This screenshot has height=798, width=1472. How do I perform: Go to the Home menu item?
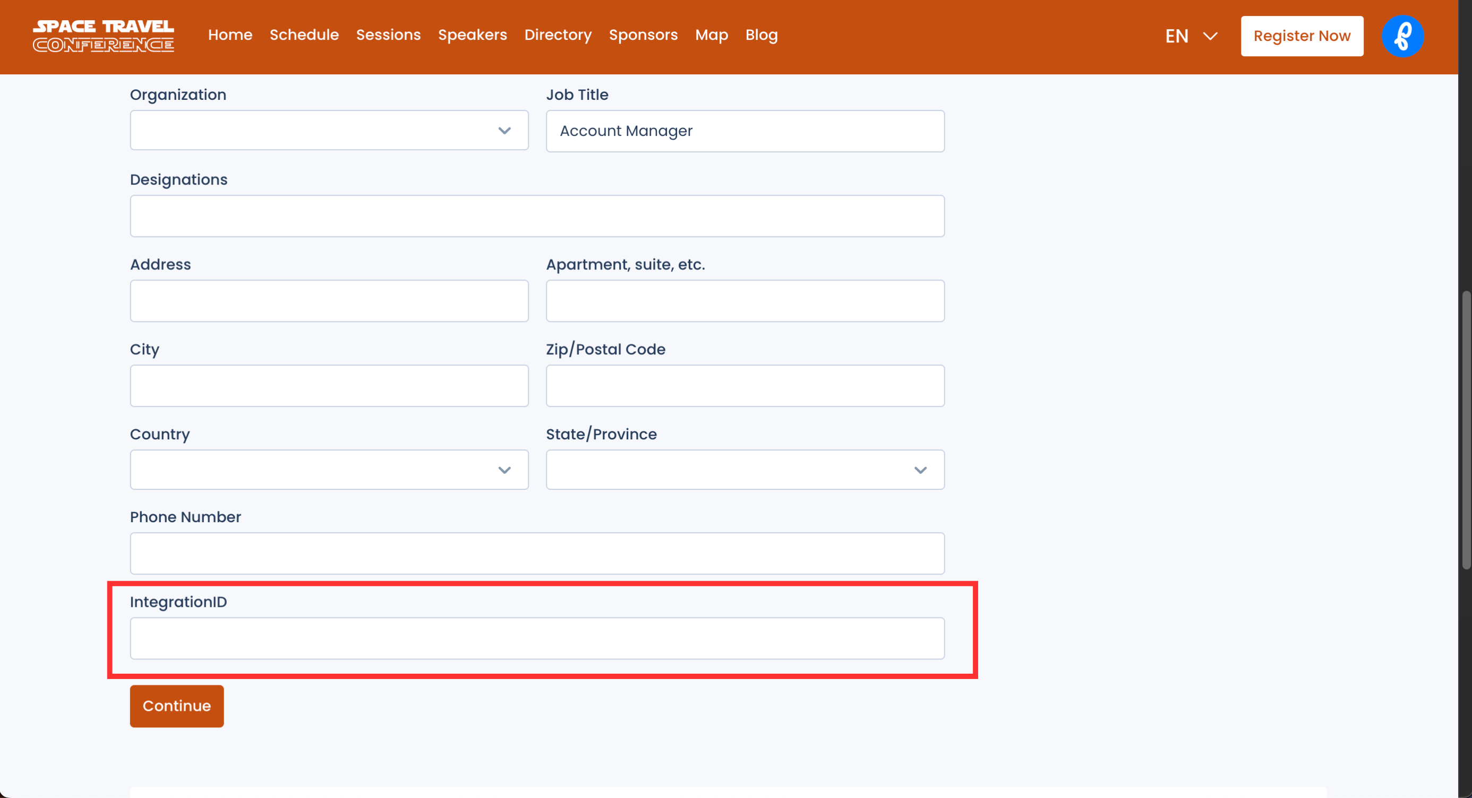(230, 35)
